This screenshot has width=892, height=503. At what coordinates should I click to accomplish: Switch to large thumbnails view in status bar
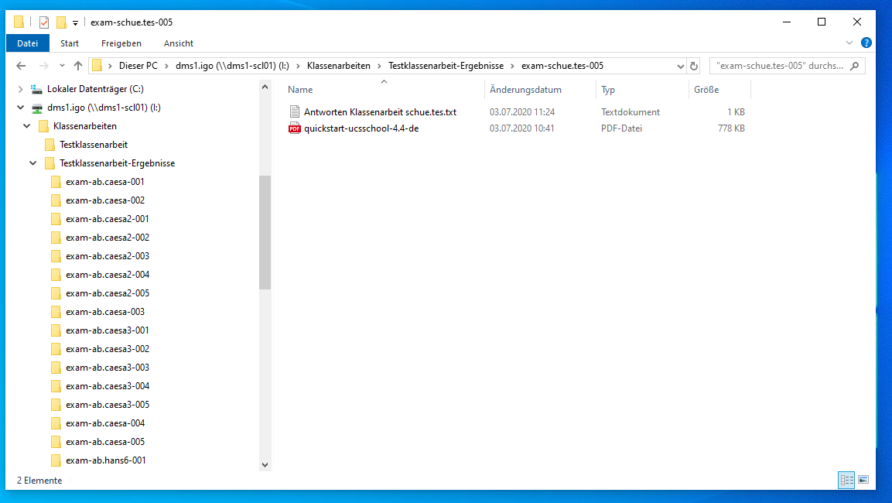(x=863, y=481)
